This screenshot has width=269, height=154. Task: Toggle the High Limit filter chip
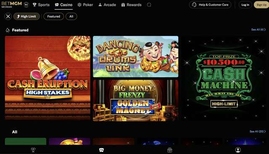click(x=26, y=16)
